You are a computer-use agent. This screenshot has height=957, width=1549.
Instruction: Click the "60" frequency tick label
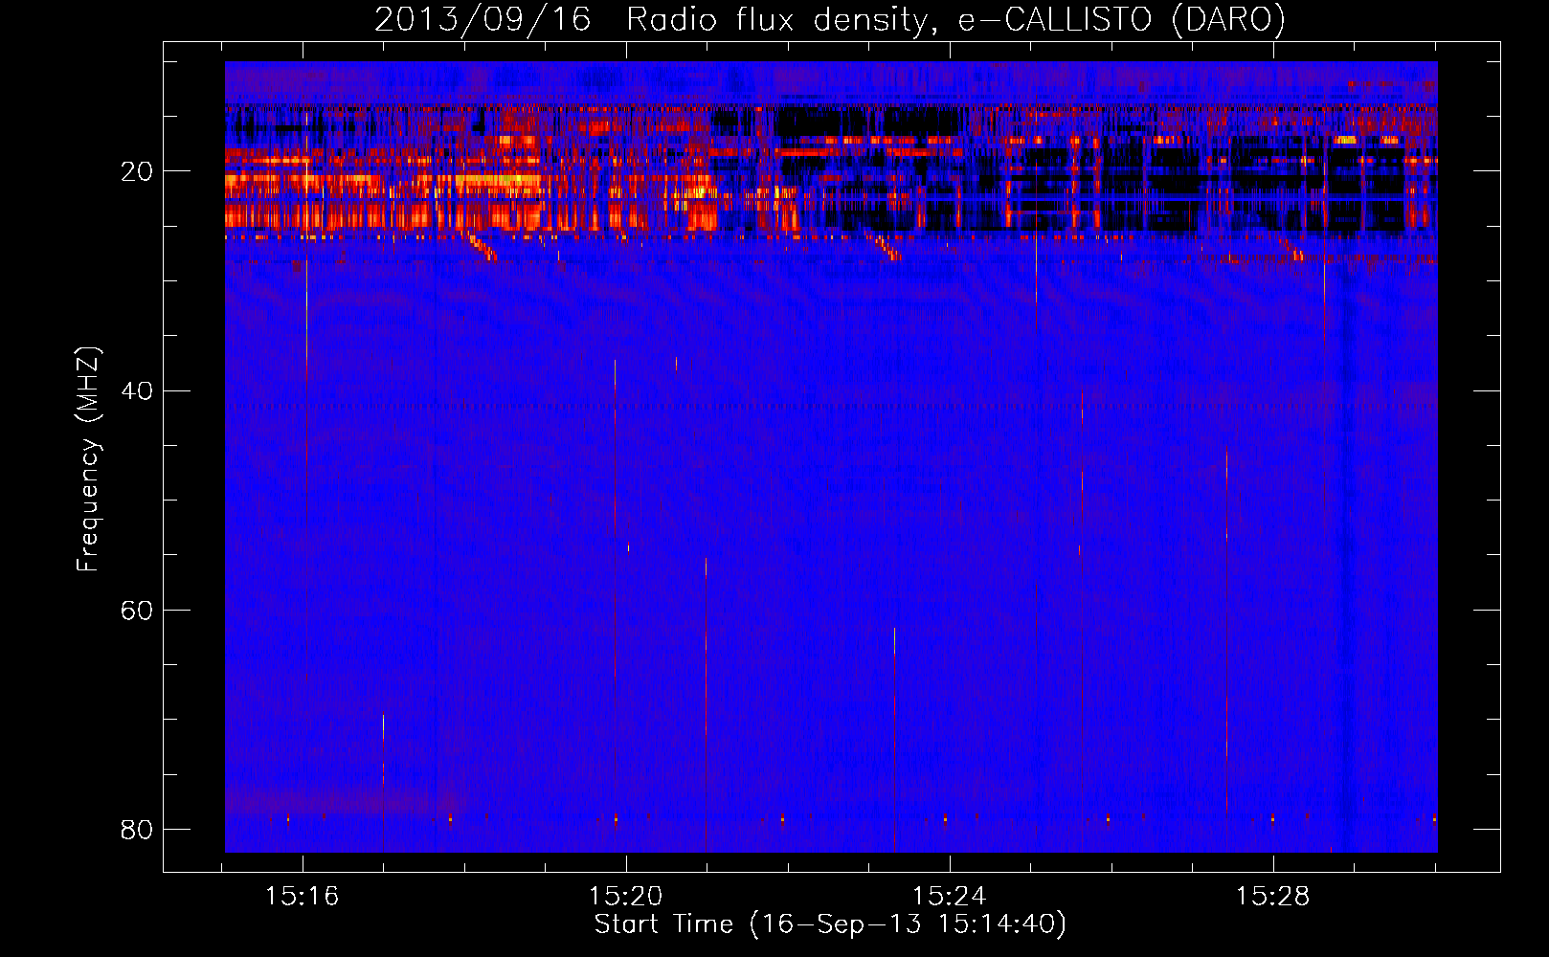pyautogui.click(x=137, y=611)
